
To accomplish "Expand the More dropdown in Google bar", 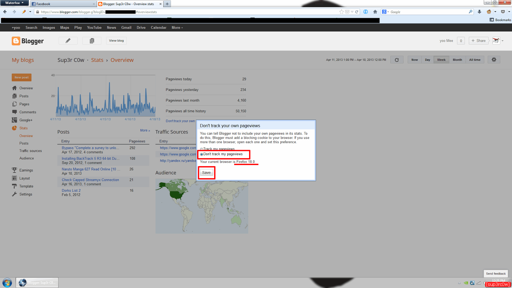I will point(177,28).
